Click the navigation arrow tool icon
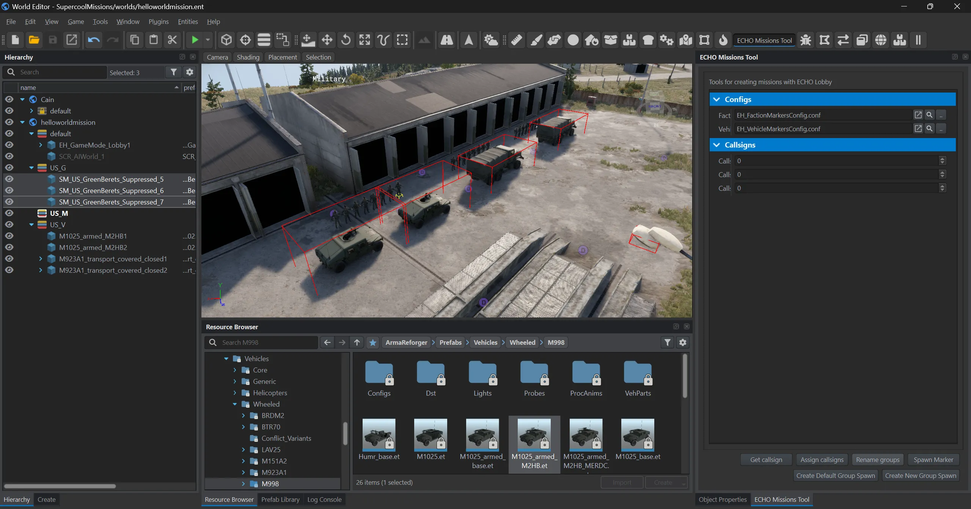The height and width of the screenshot is (509, 971). coord(469,40)
